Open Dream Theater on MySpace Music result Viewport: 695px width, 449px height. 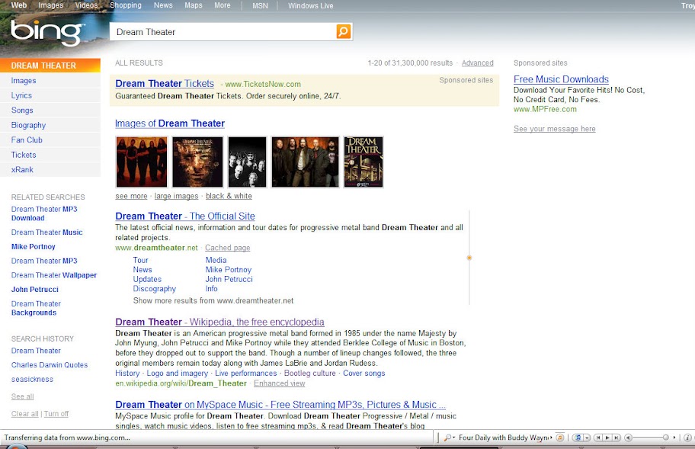click(x=280, y=405)
